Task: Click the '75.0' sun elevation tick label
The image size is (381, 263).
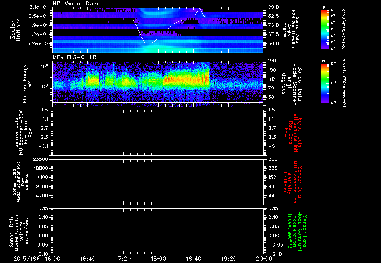Action: pos(273,25)
